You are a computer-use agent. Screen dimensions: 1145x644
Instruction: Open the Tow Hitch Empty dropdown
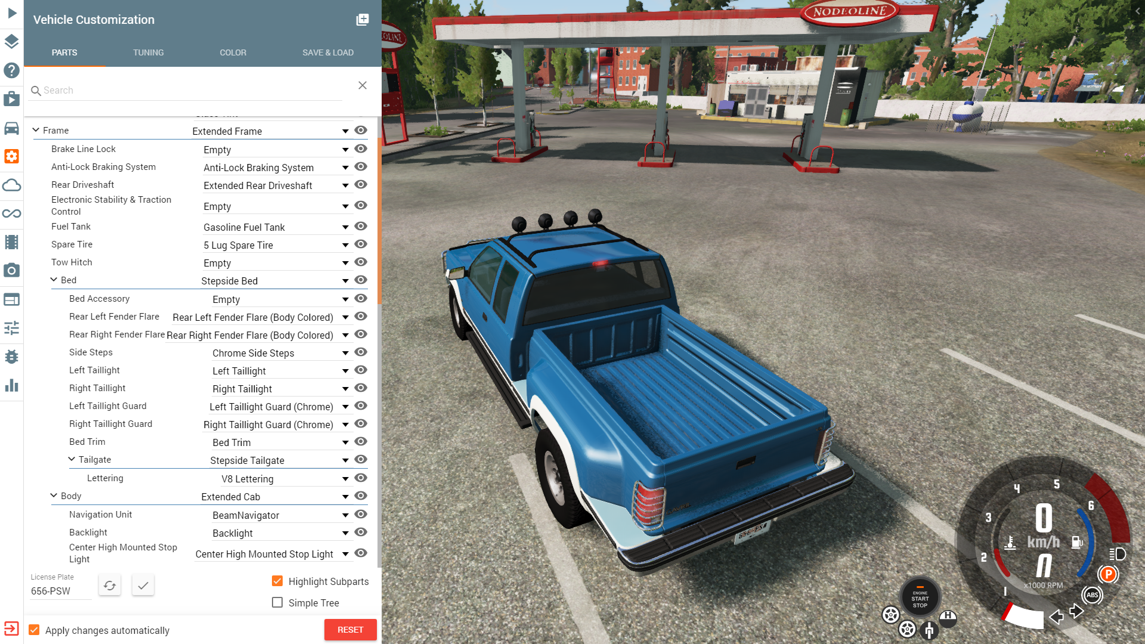277,263
